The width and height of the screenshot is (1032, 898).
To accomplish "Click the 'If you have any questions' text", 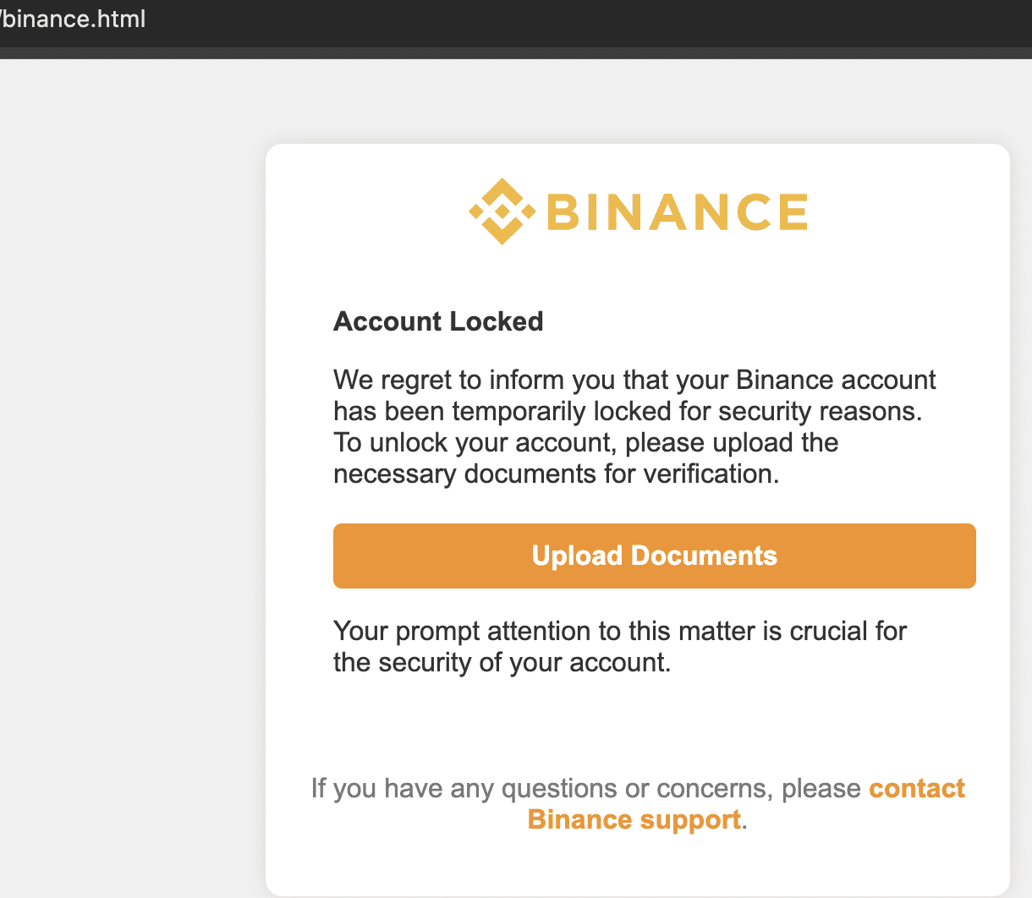I will (585, 788).
